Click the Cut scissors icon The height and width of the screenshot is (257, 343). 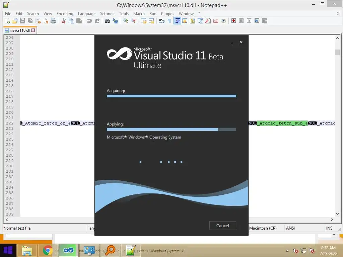tap(63, 21)
